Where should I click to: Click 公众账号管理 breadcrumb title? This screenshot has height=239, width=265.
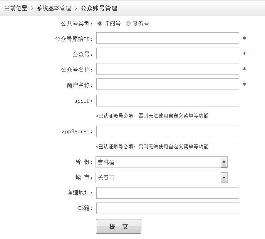click(99, 8)
